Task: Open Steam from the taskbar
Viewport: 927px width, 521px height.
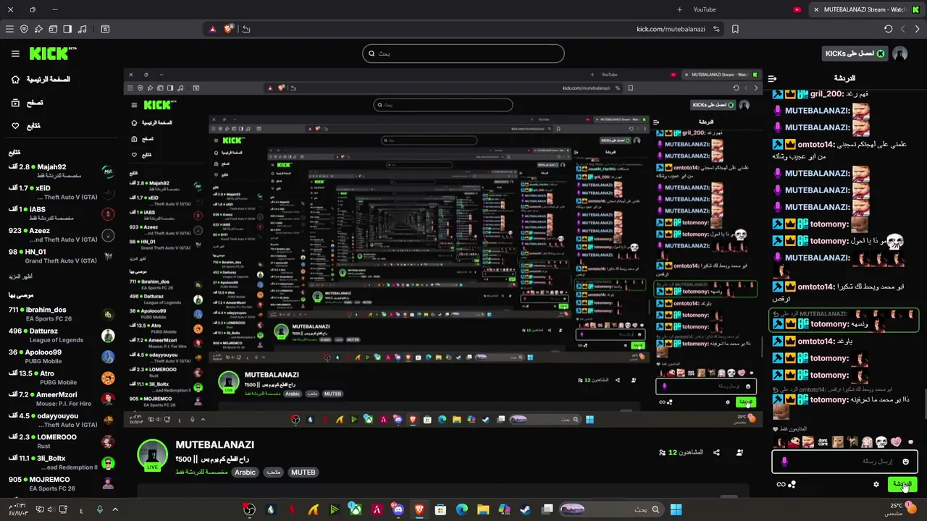Action: coord(525,509)
